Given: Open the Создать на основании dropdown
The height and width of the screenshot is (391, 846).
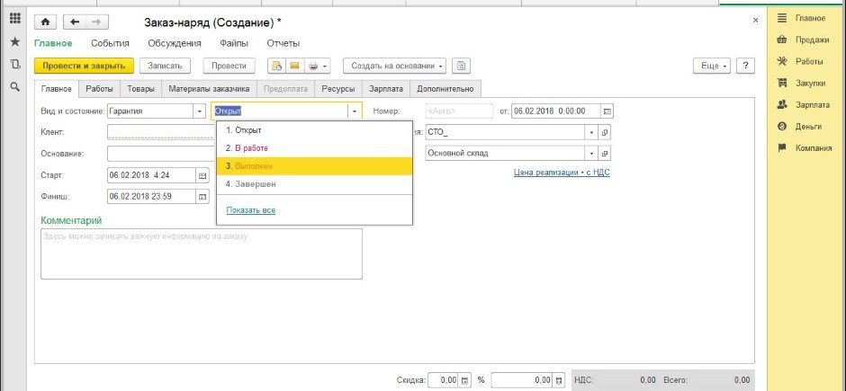Looking at the screenshot, I should click(395, 66).
